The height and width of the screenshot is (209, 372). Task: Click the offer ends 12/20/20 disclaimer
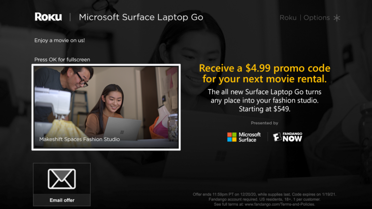pos(264,199)
